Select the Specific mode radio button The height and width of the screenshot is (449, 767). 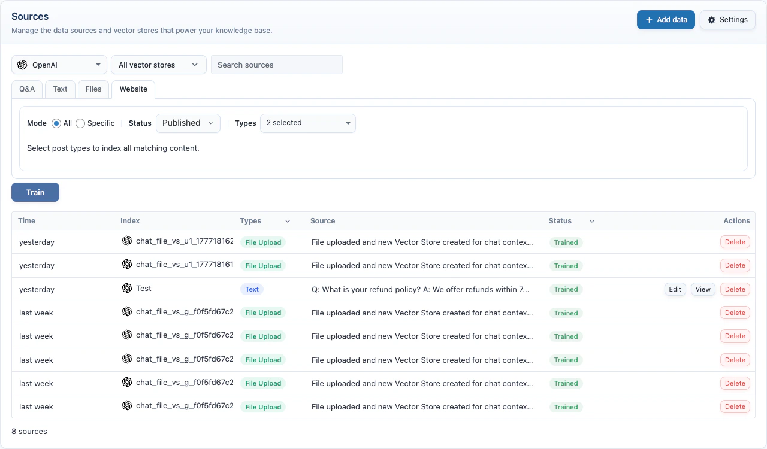point(80,123)
